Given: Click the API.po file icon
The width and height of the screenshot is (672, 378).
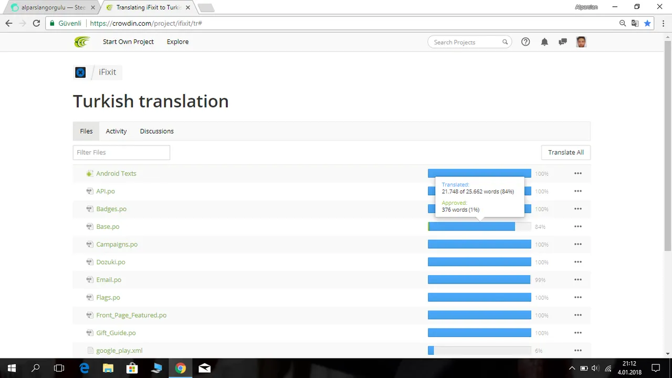Looking at the screenshot, I should coord(90,191).
